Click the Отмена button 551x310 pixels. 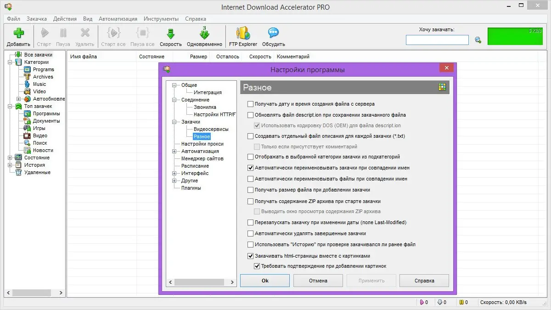tap(318, 281)
